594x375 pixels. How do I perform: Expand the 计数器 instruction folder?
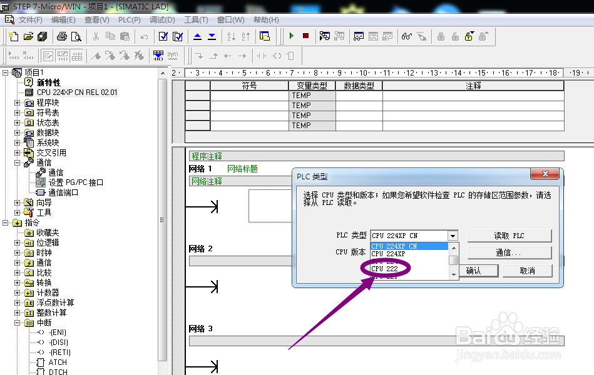[x=17, y=292]
